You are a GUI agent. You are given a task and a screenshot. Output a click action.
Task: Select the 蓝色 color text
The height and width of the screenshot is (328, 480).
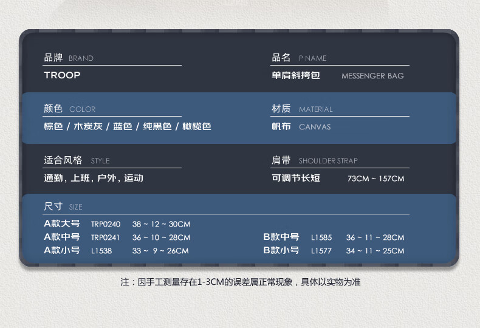coord(123,126)
